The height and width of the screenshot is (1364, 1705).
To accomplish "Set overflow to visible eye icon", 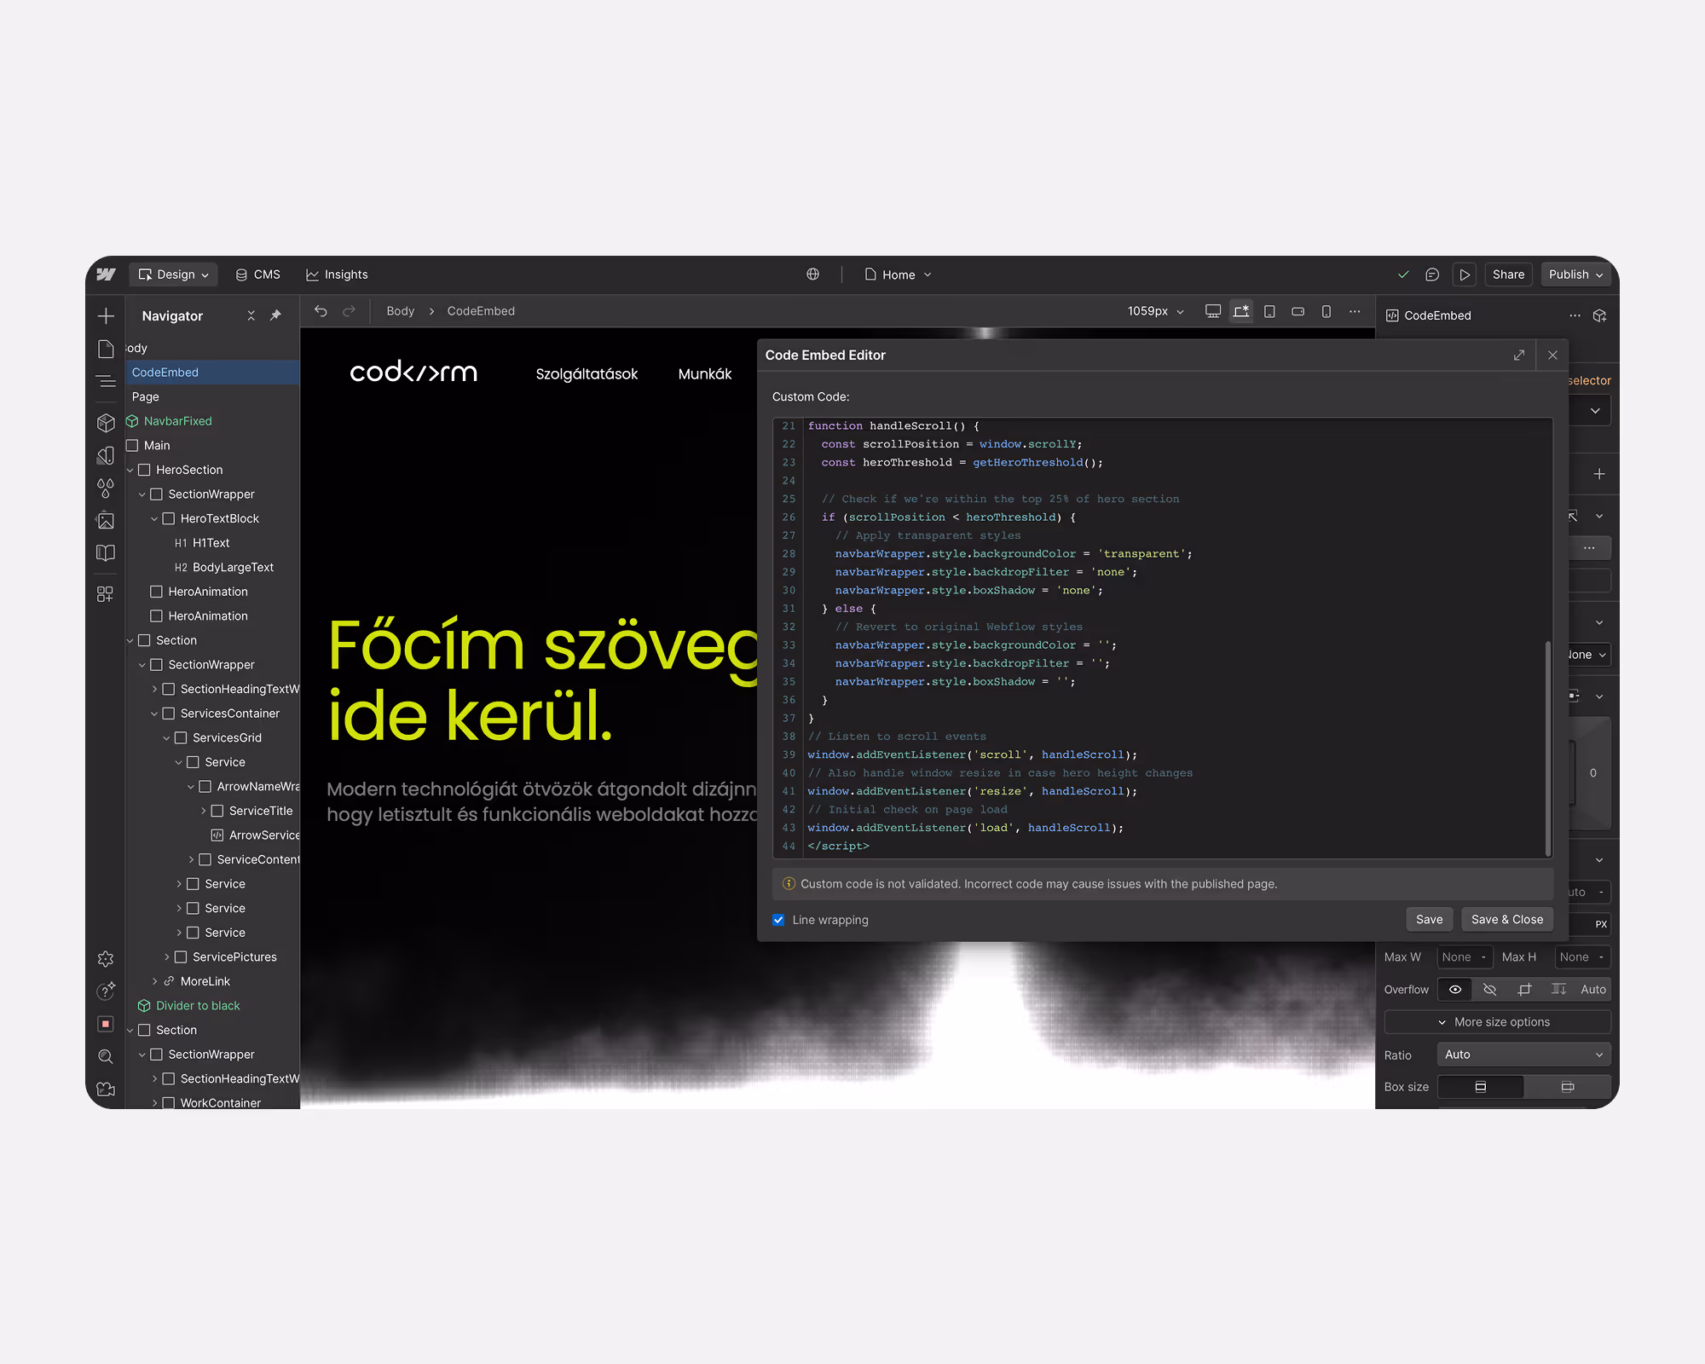I will (1455, 990).
